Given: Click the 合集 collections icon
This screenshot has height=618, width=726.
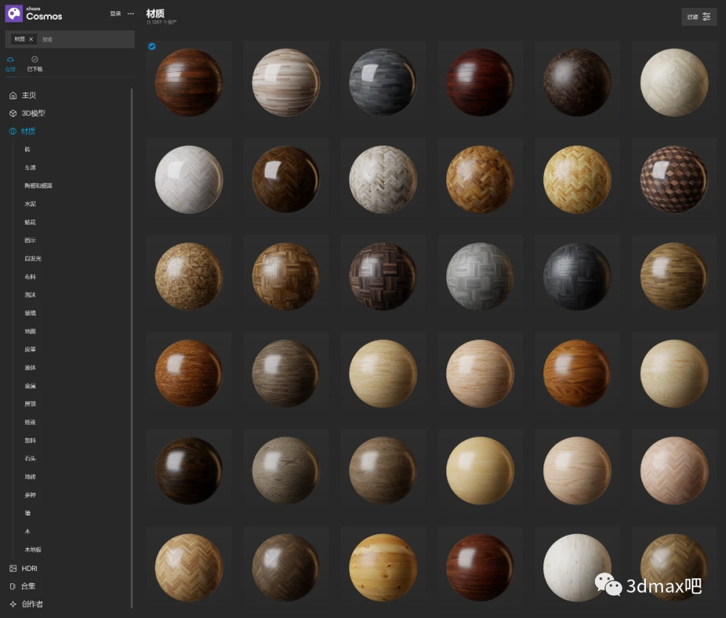Looking at the screenshot, I should (x=13, y=586).
